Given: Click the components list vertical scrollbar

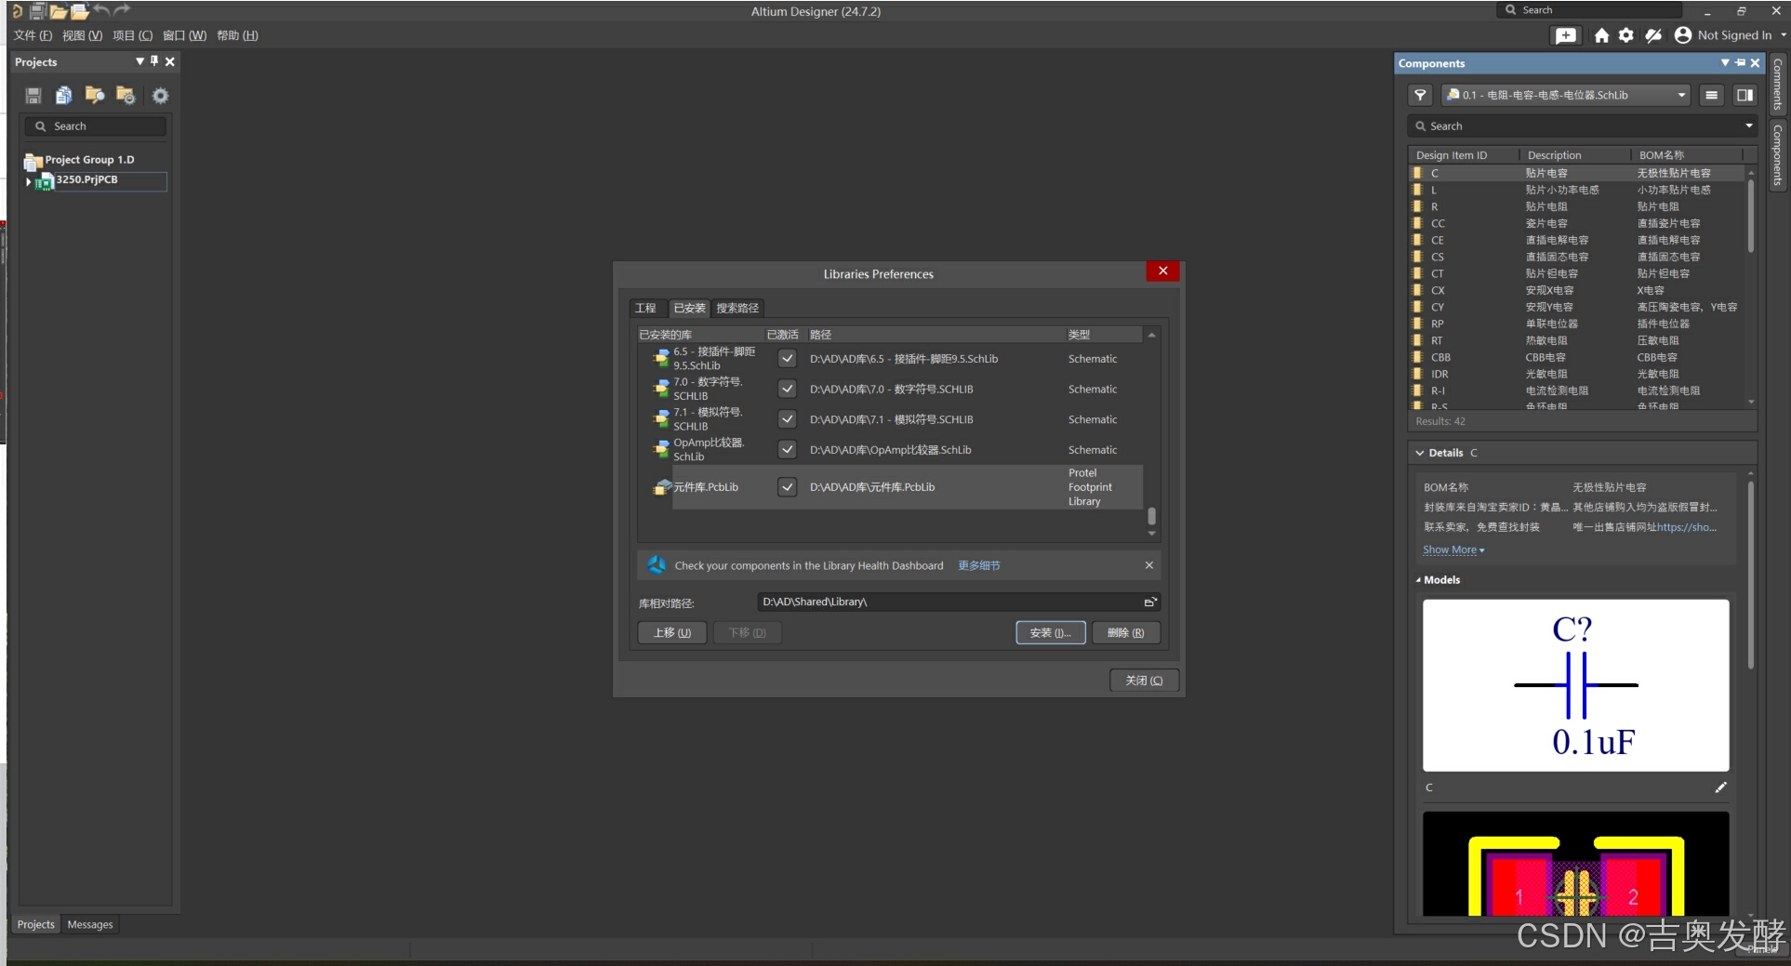Looking at the screenshot, I should (x=1751, y=216).
